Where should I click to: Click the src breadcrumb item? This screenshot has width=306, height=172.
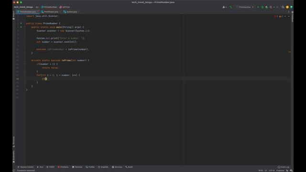tap(37, 7)
